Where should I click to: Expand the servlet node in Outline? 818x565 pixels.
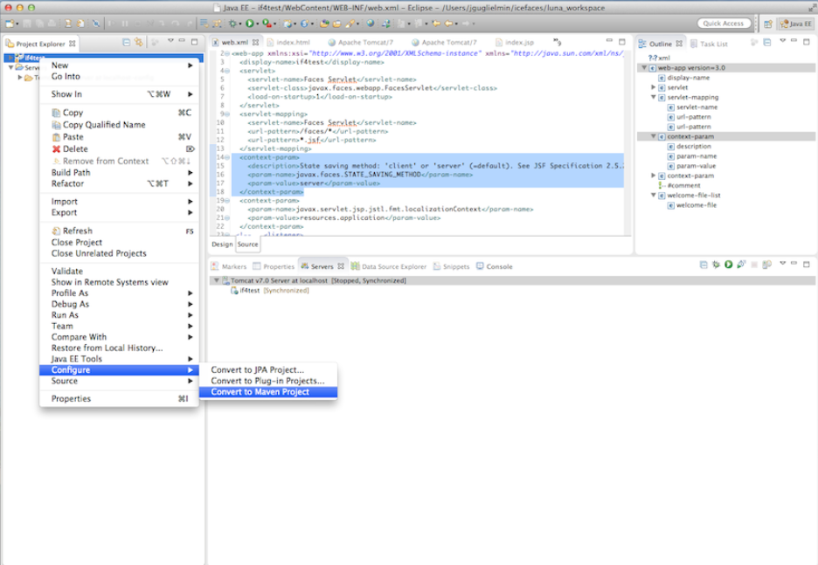pos(653,87)
